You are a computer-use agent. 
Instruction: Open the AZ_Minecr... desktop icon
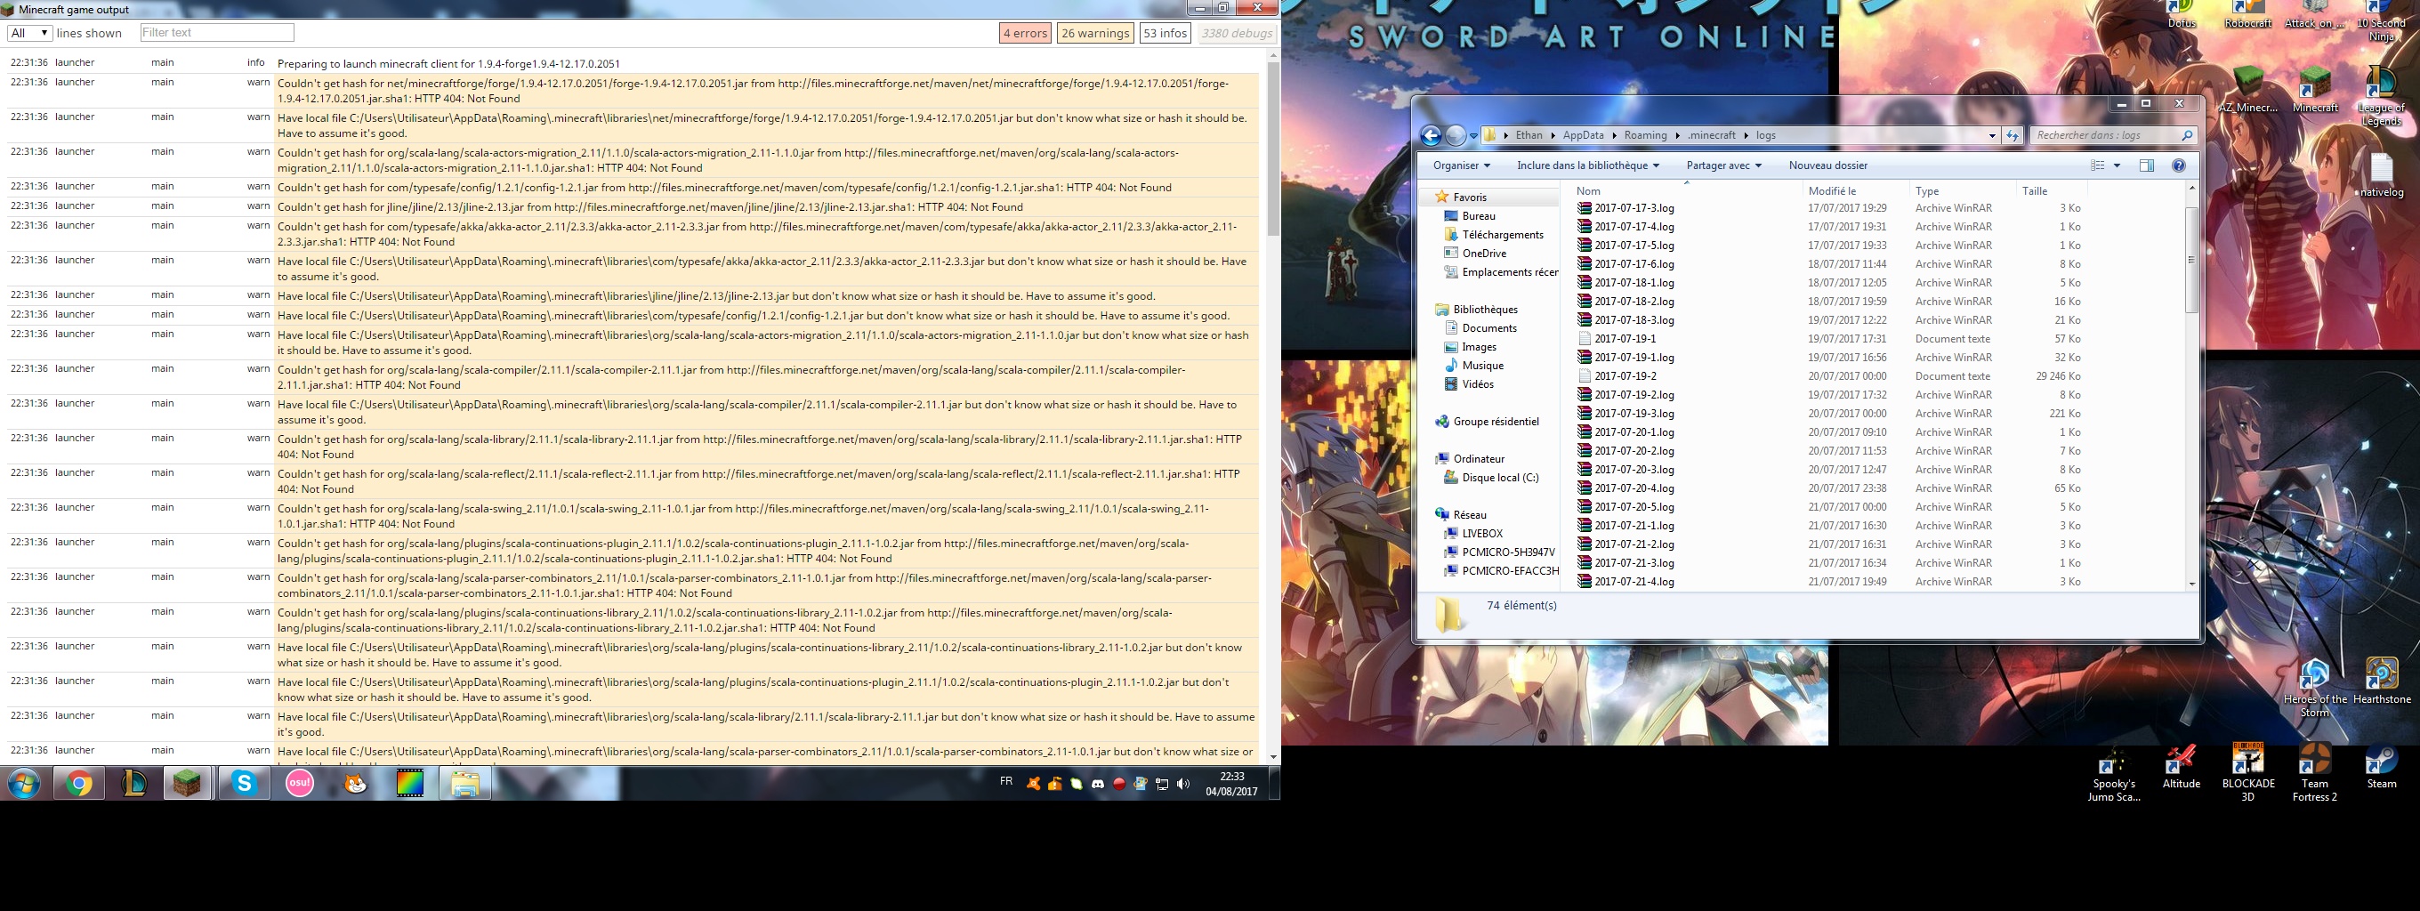(x=2248, y=90)
